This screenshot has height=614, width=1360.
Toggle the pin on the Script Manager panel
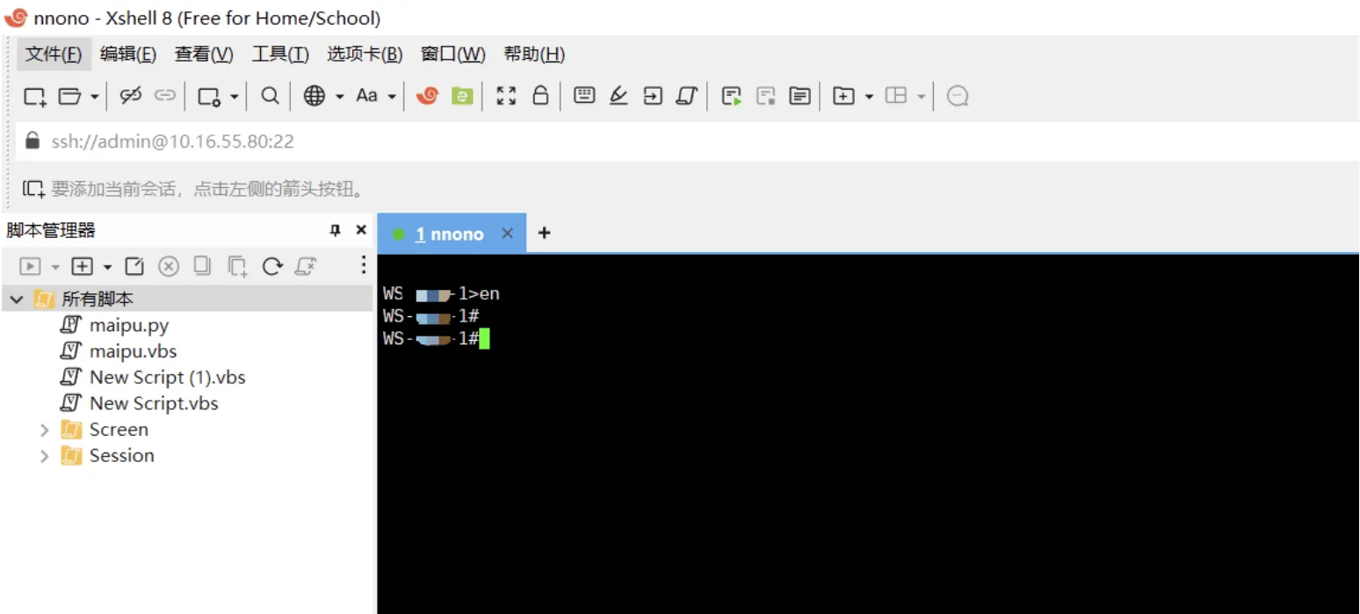tap(334, 229)
